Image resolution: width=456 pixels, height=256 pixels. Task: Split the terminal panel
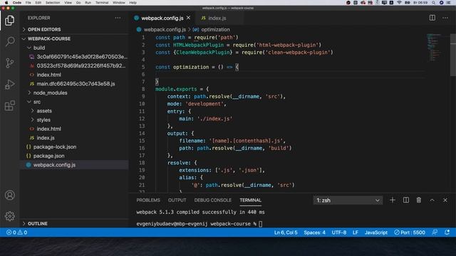pyautogui.click(x=405, y=200)
